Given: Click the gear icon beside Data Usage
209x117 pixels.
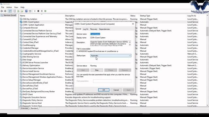Looking at the screenshot, I should (x=21, y=59).
